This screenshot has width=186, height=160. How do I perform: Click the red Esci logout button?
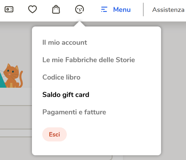[x=55, y=134]
